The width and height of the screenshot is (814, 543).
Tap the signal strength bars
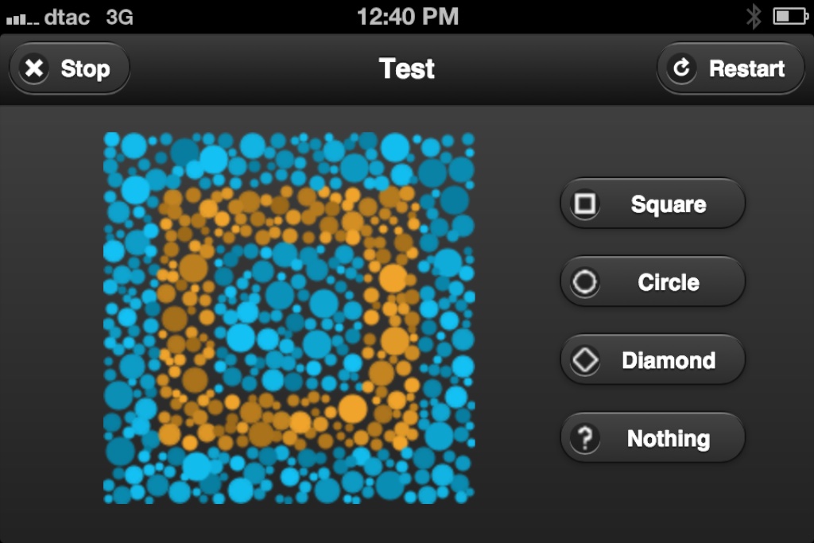(22, 19)
